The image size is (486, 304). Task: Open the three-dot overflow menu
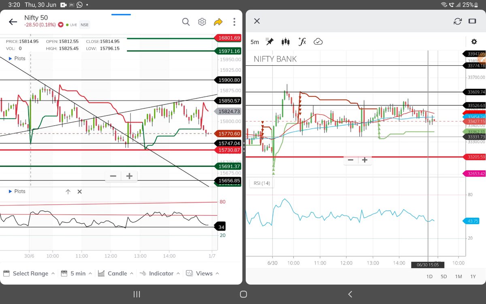(234, 22)
